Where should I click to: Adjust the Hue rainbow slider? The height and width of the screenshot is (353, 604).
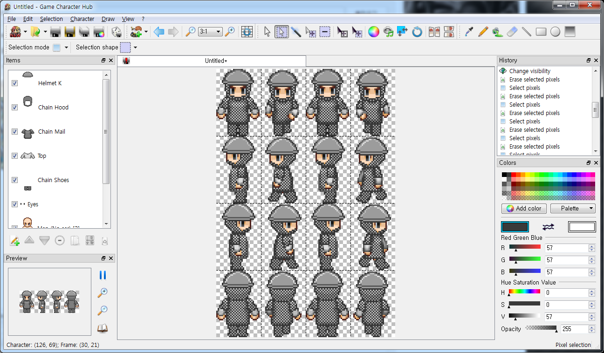525,292
